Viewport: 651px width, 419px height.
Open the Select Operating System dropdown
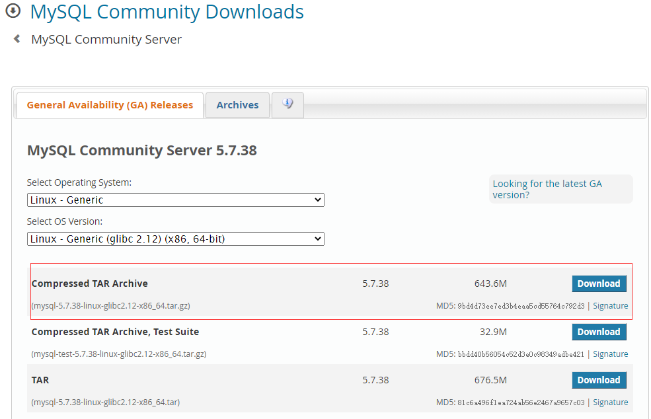(176, 200)
